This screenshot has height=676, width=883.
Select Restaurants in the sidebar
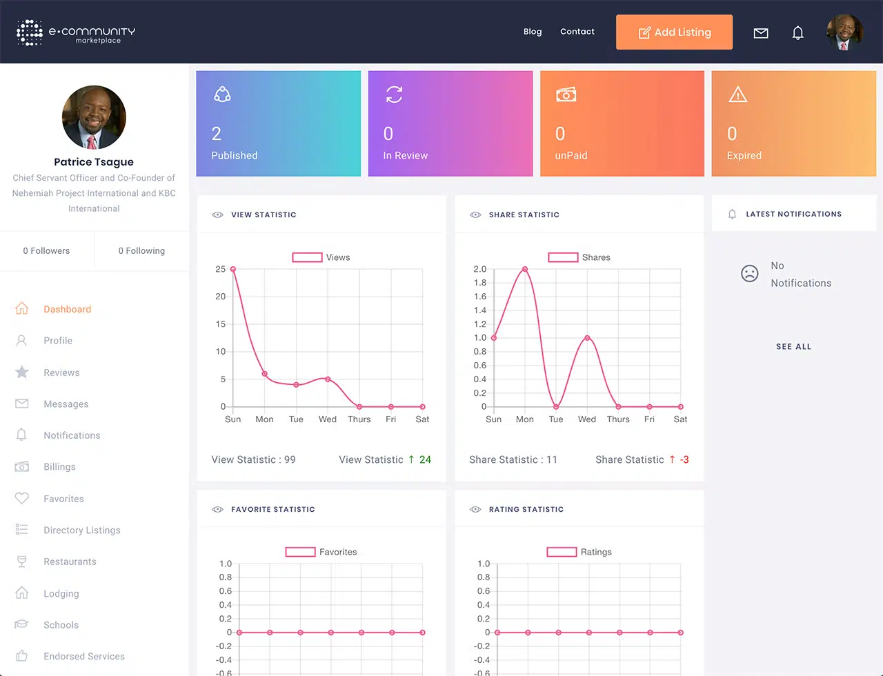point(70,561)
